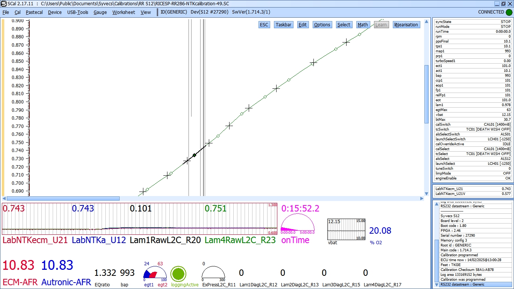
Task: Toggle the tcSwitch DEATH WISH OFF entry
Action: tap(471, 129)
